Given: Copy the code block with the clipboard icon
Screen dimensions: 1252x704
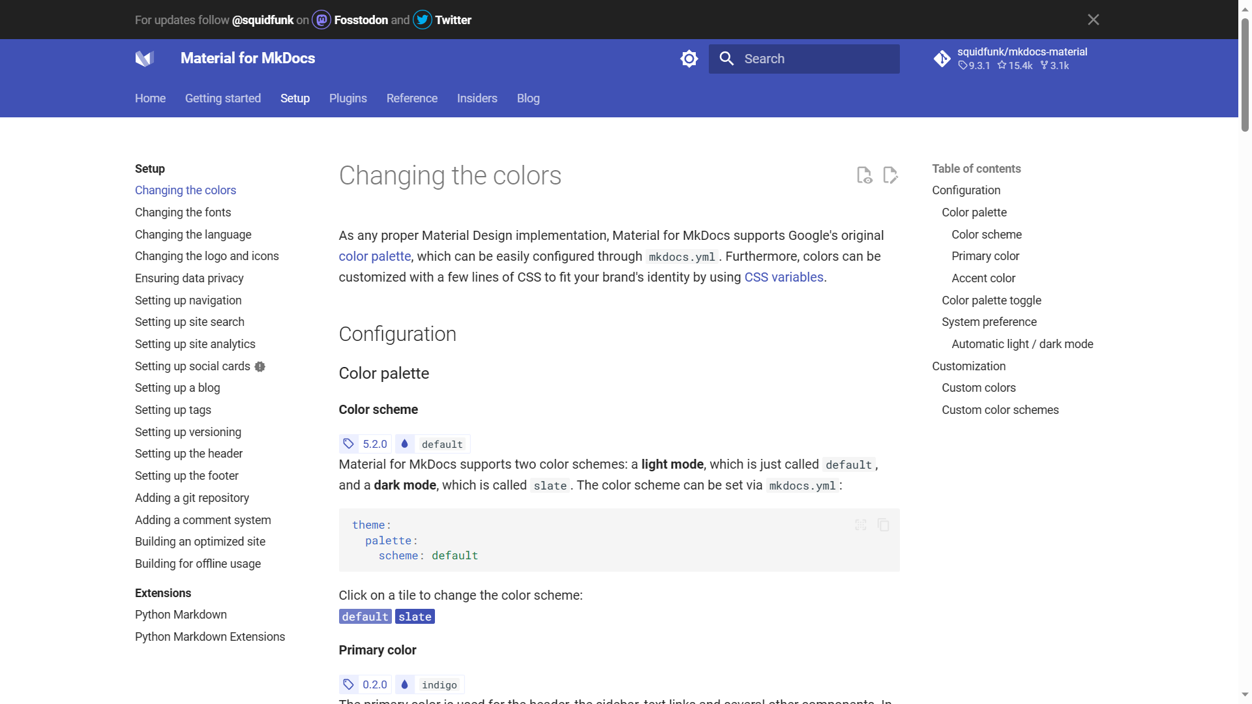Looking at the screenshot, I should click(884, 525).
